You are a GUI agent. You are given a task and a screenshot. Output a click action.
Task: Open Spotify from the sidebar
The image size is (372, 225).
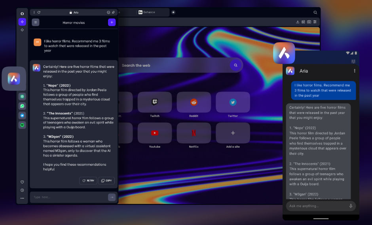pyautogui.click(x=22, y=125)
